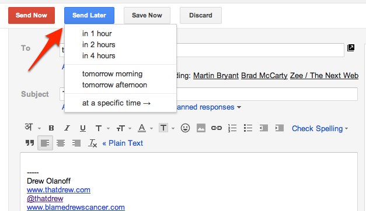The height and width of the screenshot is (211, 366).
Task: Create a bulleted list
Action: tap(248, 128)
